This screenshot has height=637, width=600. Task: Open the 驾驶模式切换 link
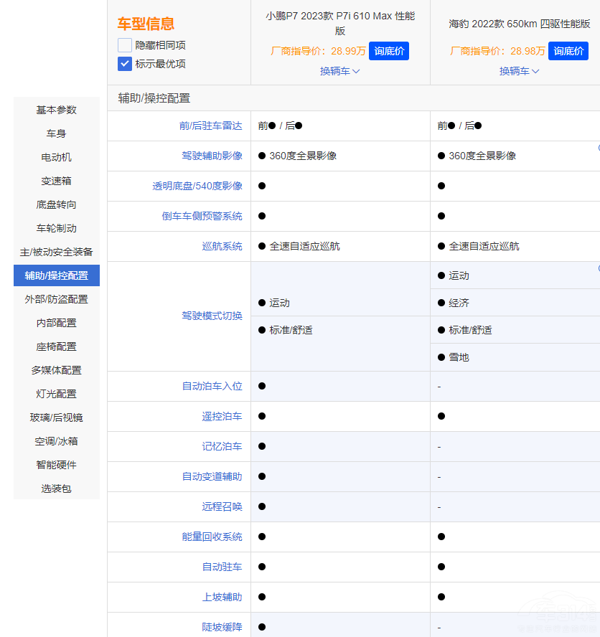[x=212, y=316]
